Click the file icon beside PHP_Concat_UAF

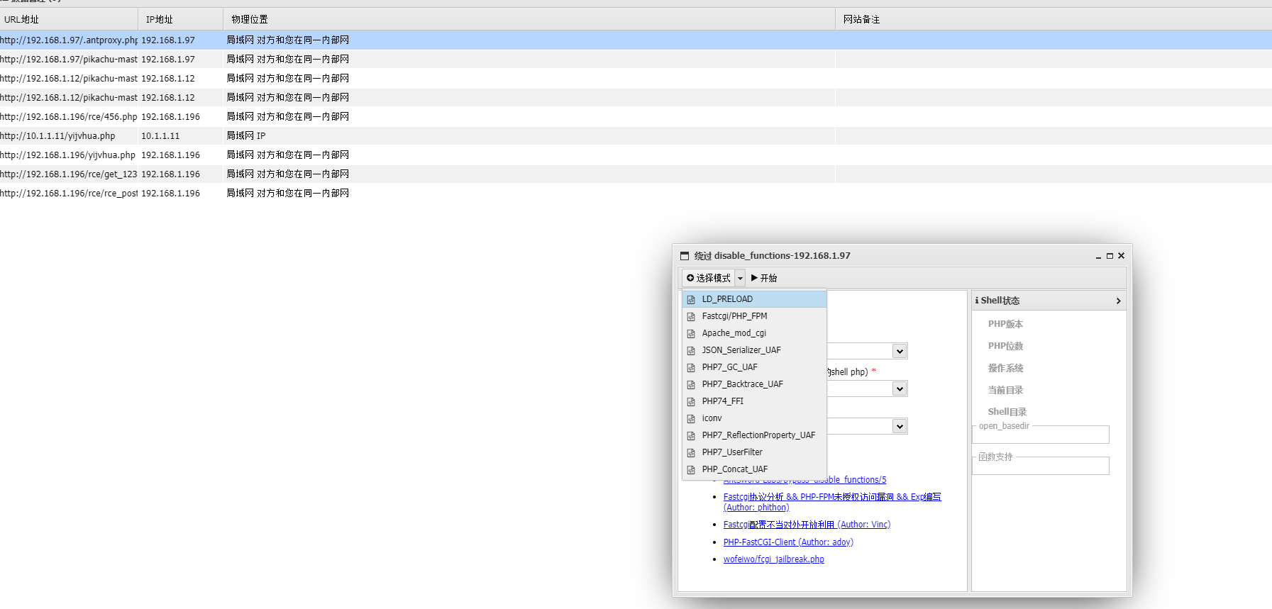click(691, 469)
